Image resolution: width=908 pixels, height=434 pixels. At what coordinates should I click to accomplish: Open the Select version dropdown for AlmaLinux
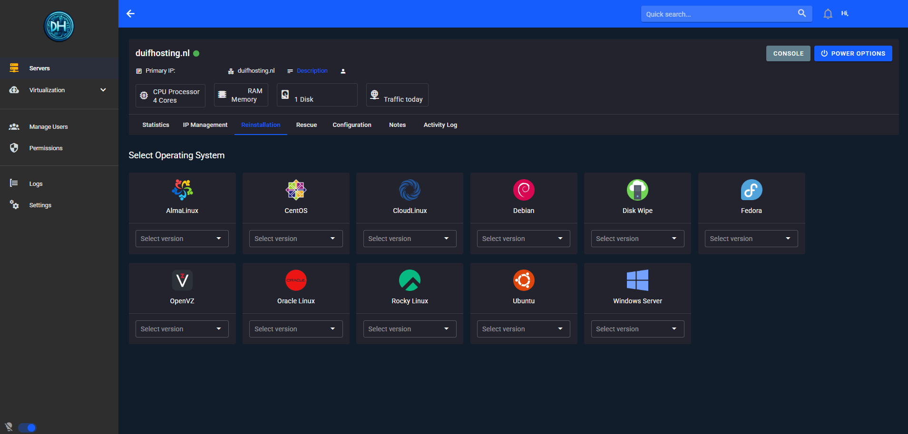click(182, 238)
